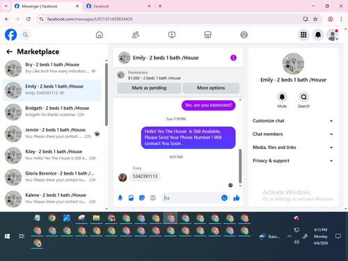Open the tab search dropdown arrow
The width and height of the screenshot is (348, 261).
click(6, 6)
